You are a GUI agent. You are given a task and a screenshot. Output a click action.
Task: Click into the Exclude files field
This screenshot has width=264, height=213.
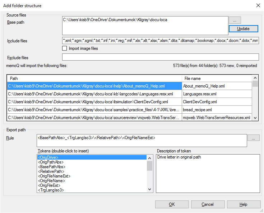coord(160,57)
